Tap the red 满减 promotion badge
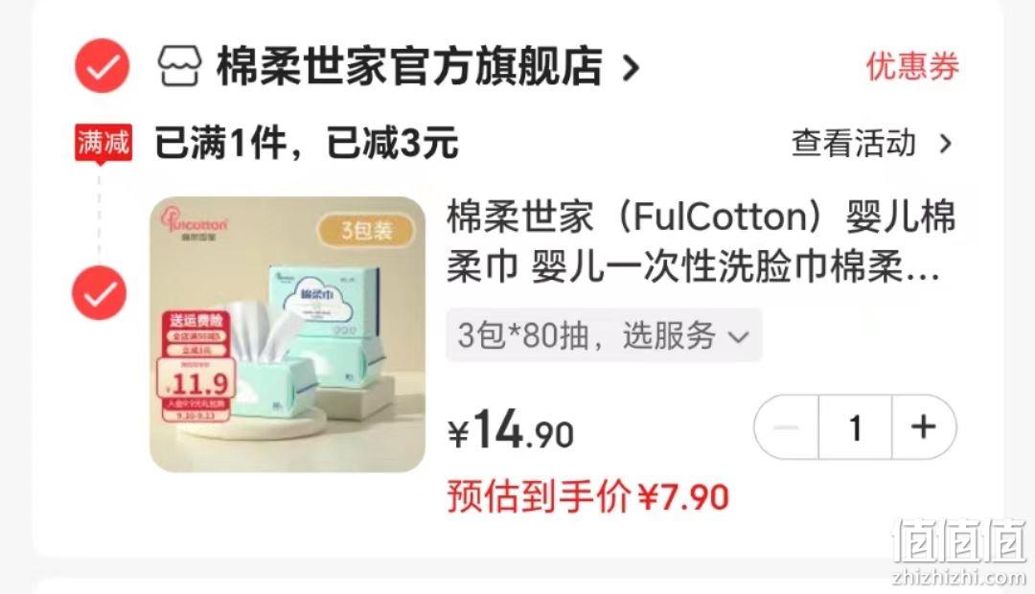The height and width of the screenshot is (594, 1035). click(x=103, y=143)
